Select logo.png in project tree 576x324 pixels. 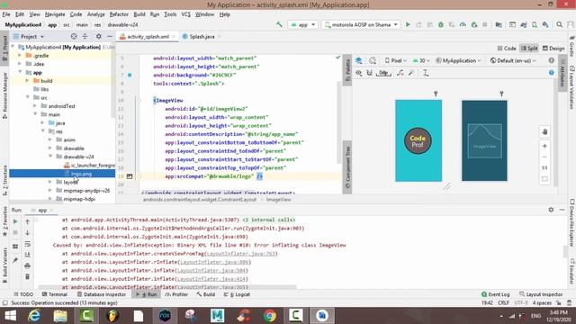pyautogui.click(x=81, y=174)
